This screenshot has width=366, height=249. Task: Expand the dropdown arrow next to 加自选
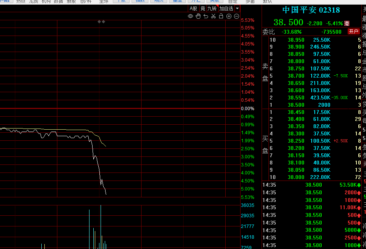click(x=237, y=8)
